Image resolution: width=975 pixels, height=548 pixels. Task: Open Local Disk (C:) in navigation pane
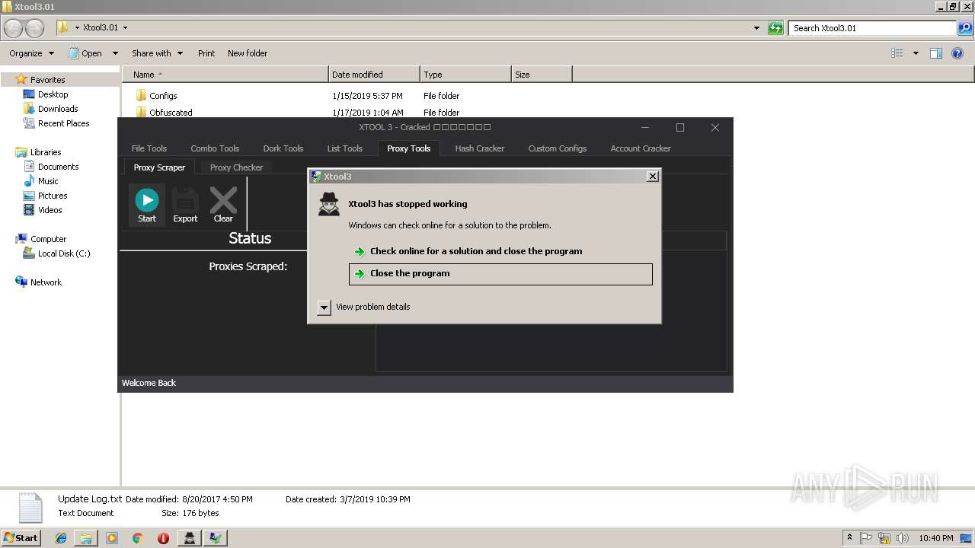[56, 253]
